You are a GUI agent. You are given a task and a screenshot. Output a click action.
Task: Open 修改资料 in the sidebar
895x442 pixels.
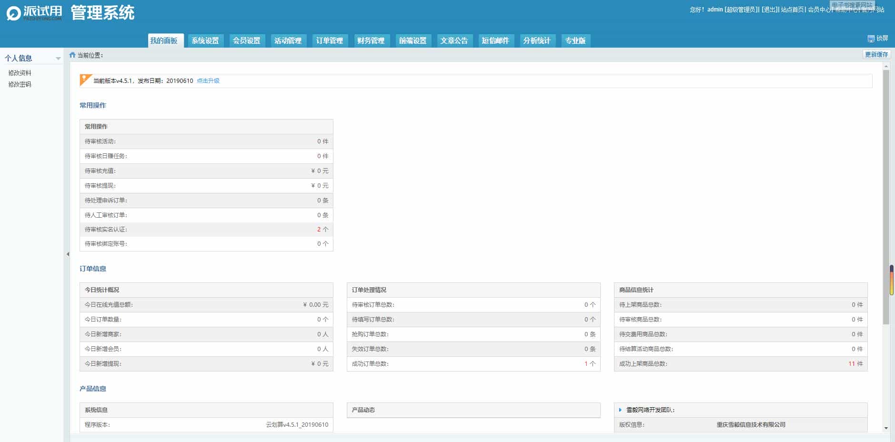[x=20, y=73]
